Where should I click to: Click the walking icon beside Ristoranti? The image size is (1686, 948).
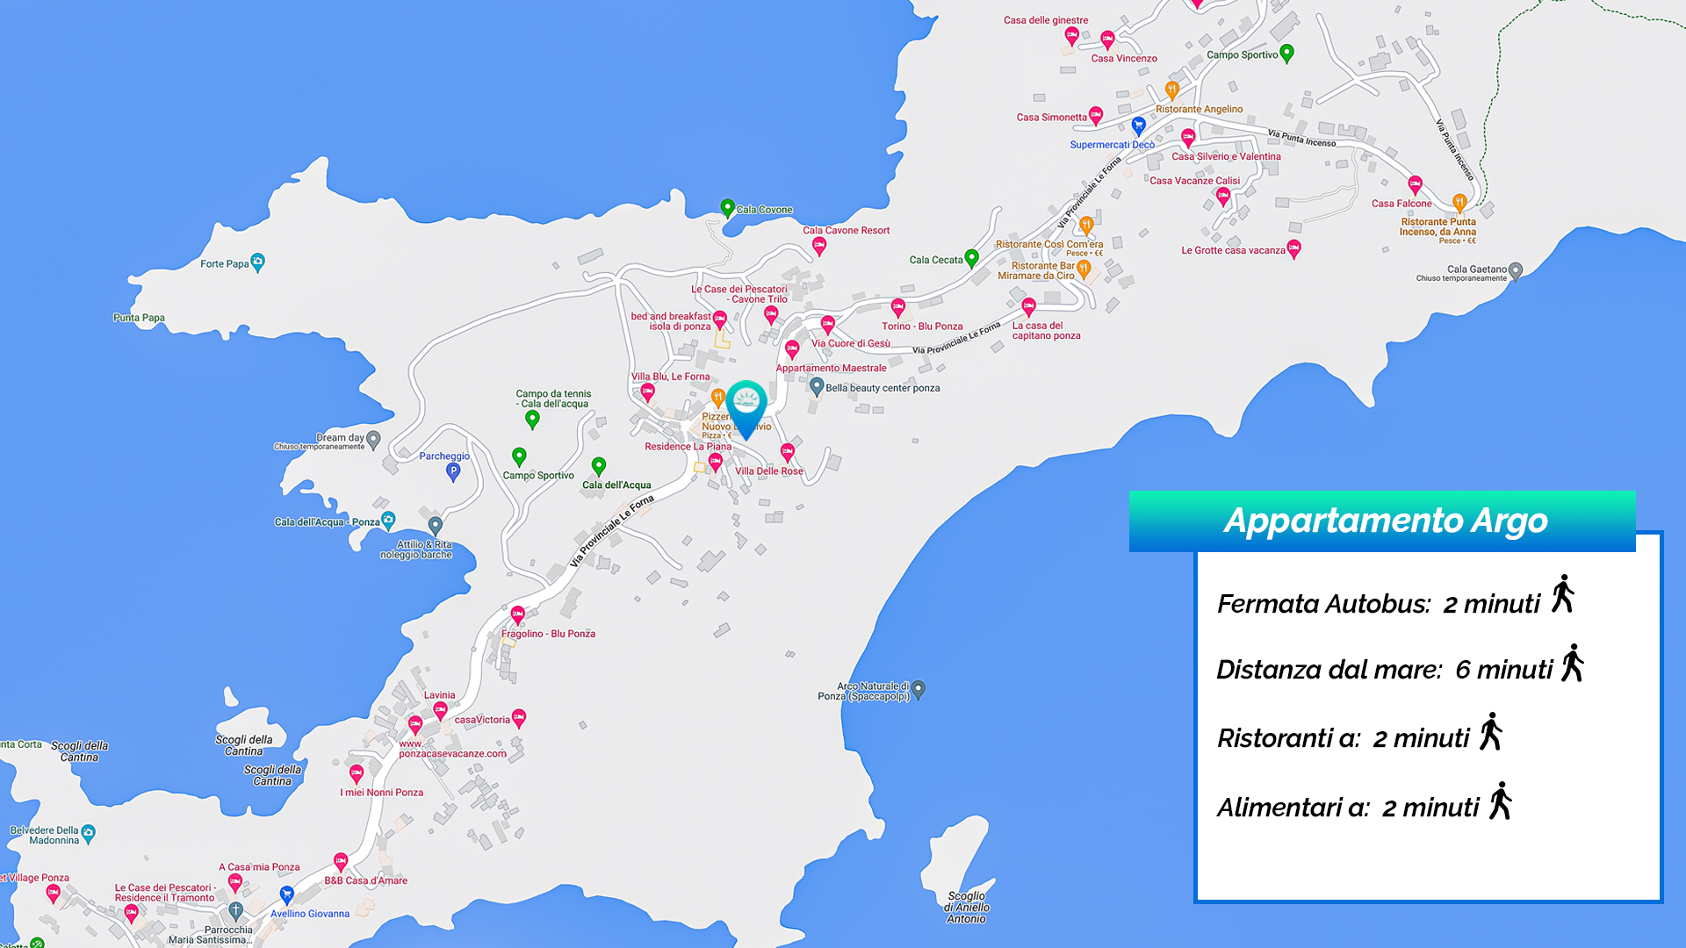click(x=1491, y=731)
